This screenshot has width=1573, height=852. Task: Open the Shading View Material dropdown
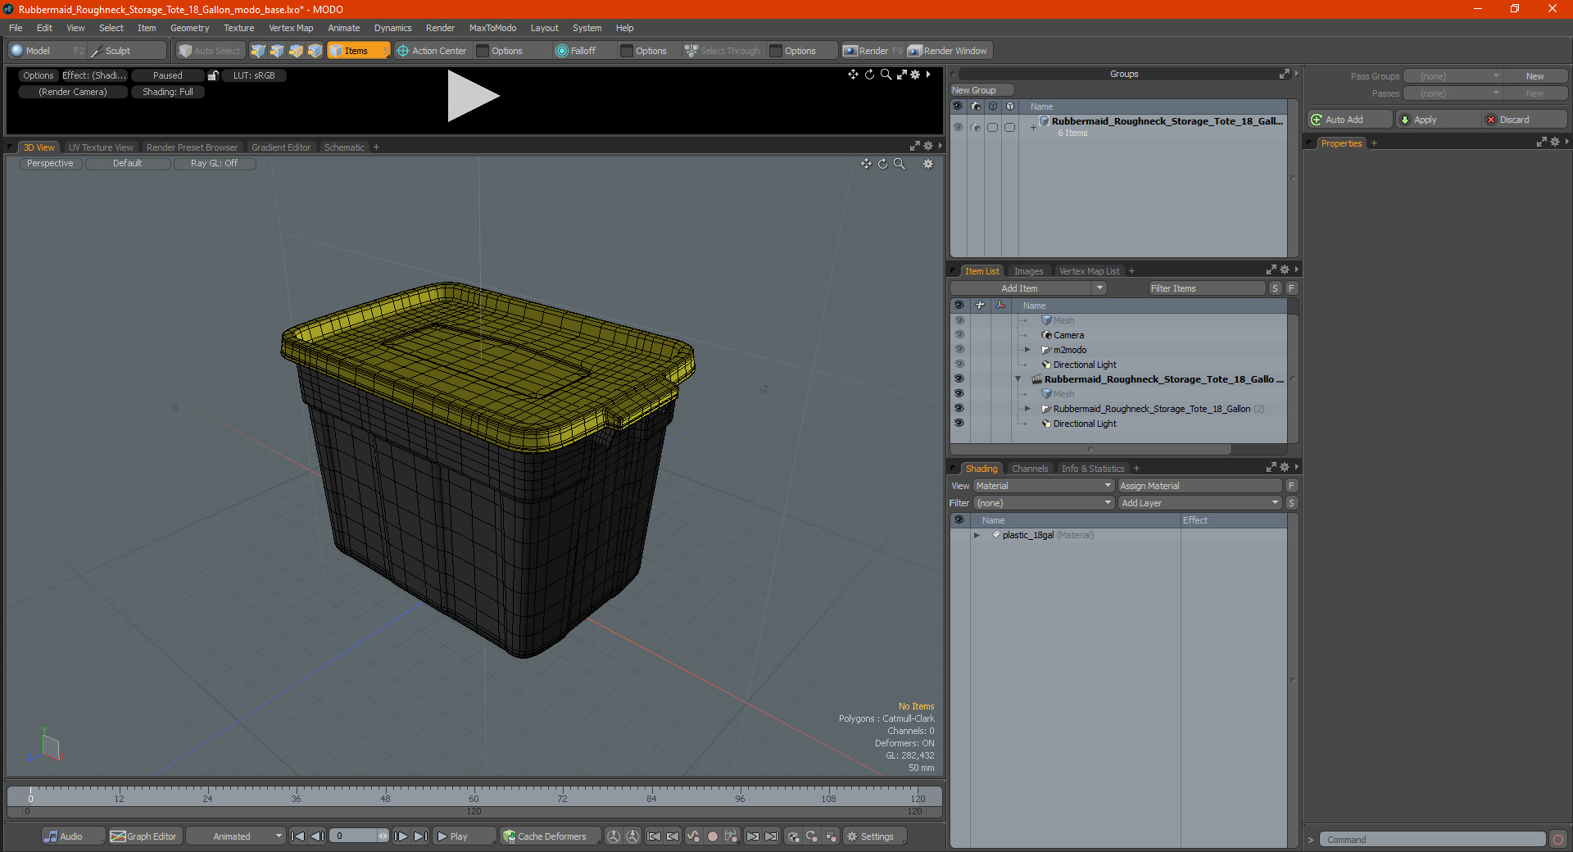coord(1044,486)
